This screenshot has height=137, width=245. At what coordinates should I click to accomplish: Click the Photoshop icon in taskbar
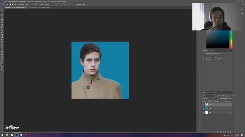tap(16, 135)
